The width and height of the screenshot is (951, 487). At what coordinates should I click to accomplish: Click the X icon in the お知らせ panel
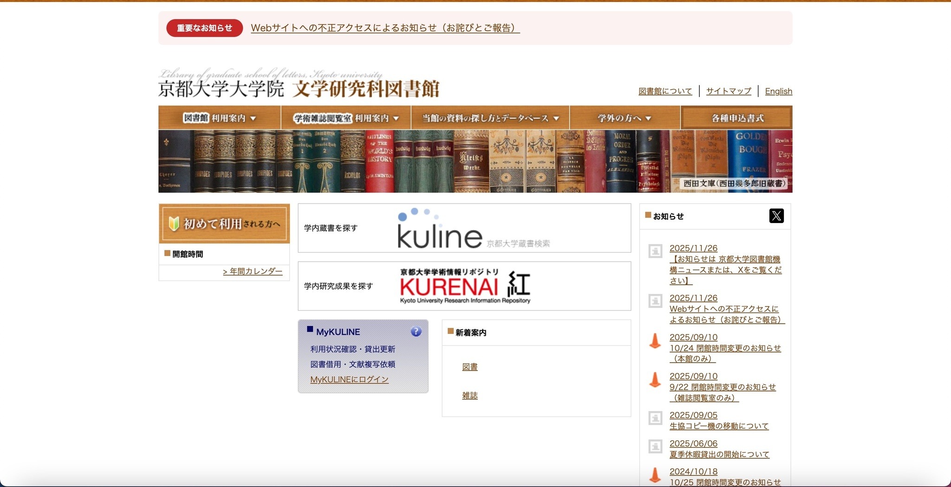(x=777, y=215)
